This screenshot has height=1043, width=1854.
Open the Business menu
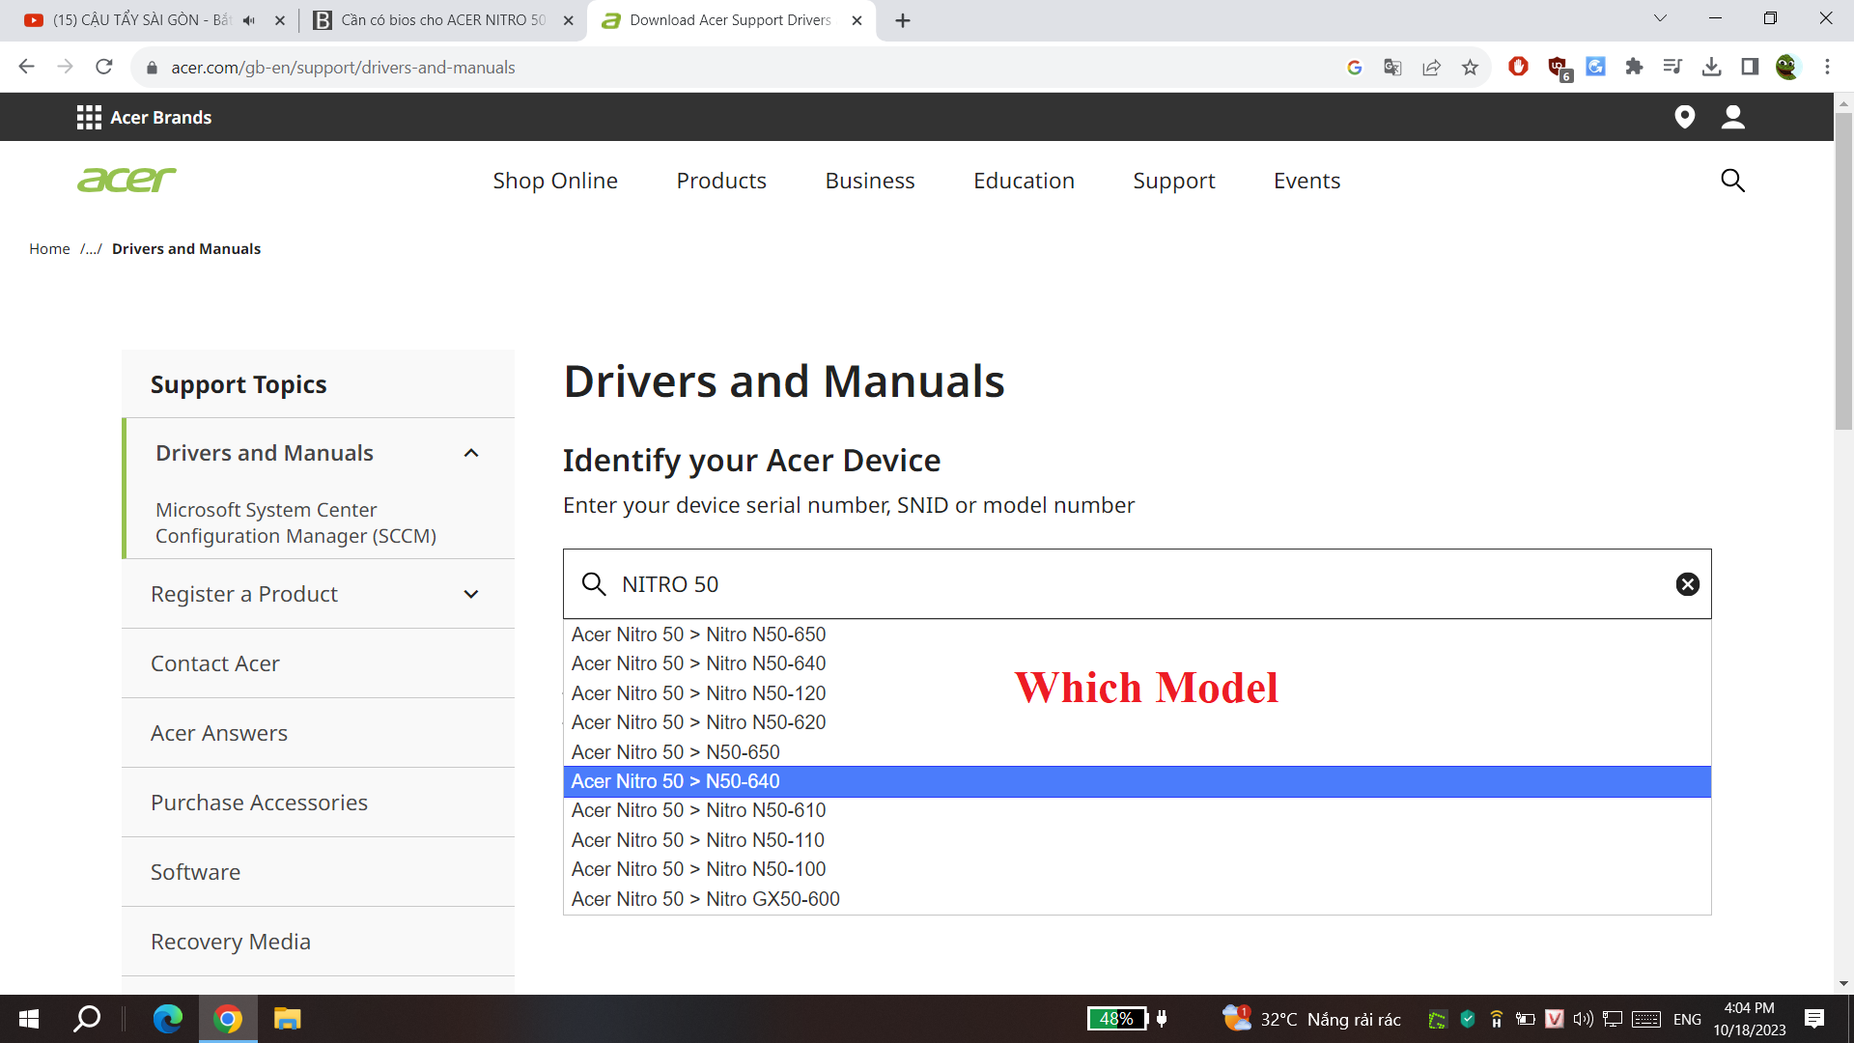click(870, 181)
